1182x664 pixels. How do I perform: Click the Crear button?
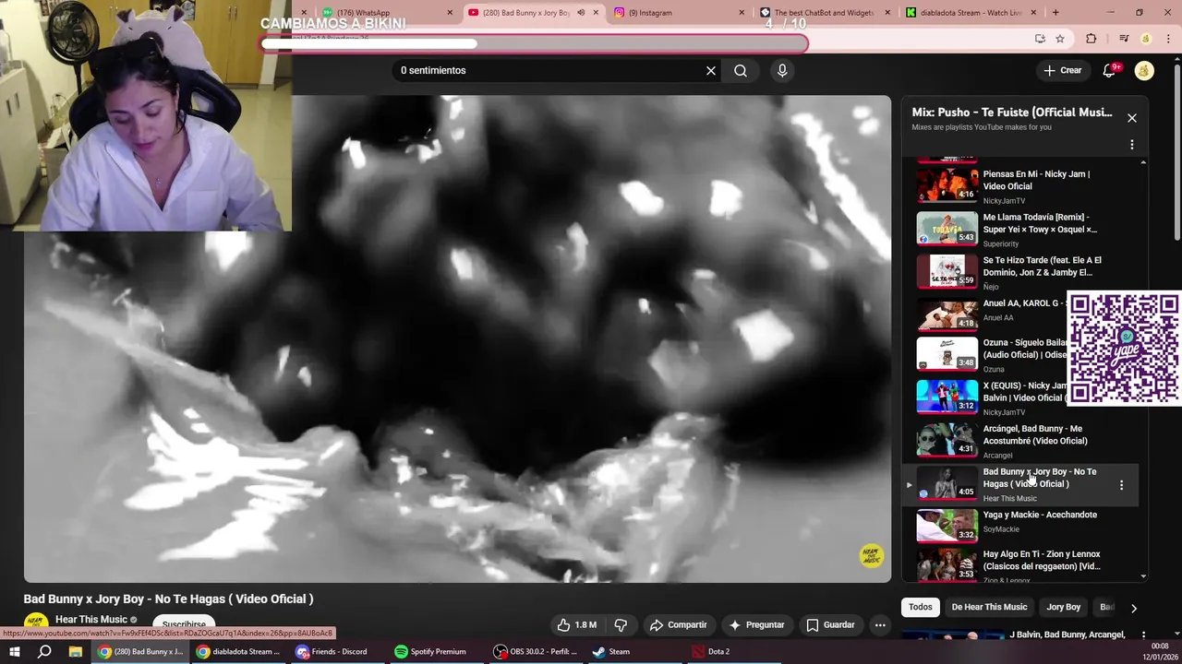coord(1063,70)
